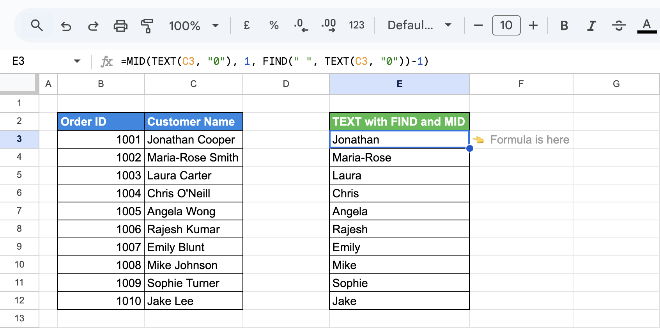Select the Maria-Rose Smith cell

pos(193,157)
